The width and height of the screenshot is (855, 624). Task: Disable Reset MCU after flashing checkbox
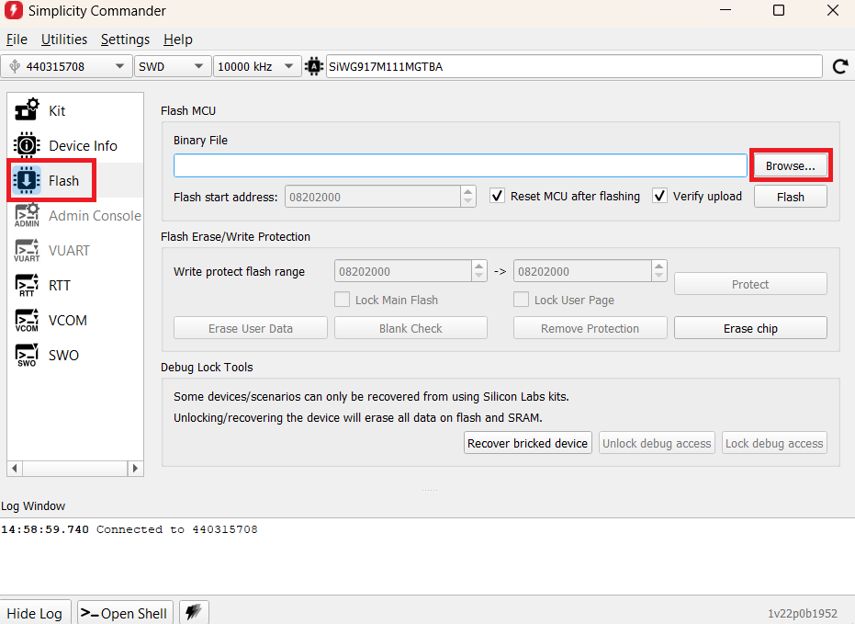pos(497,196)
